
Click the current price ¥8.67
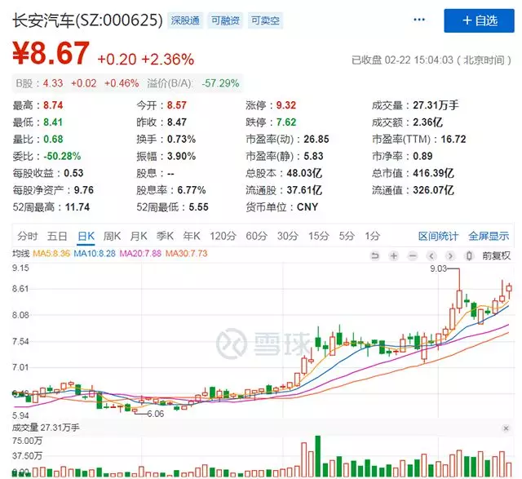point(51,52)
